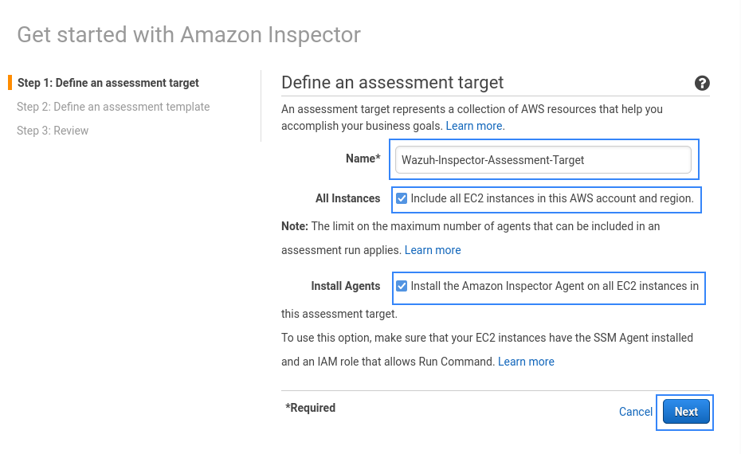Click the bold All Instances label

(348, 198)
